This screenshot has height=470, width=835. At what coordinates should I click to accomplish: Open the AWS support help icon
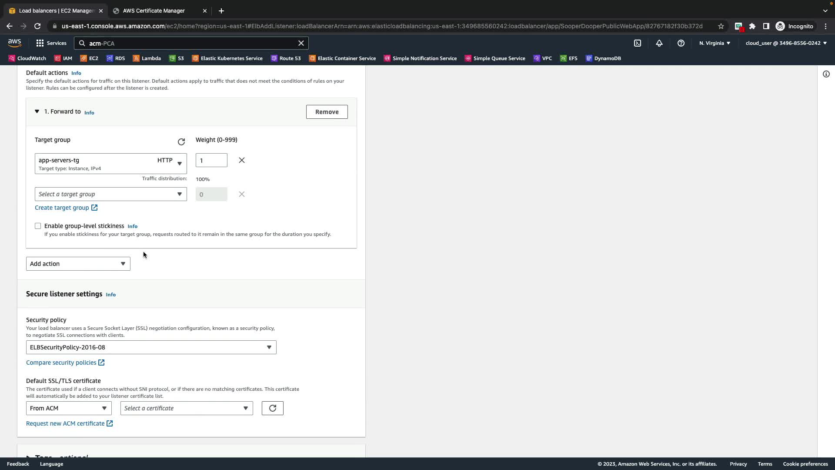[x=681, y=43]
